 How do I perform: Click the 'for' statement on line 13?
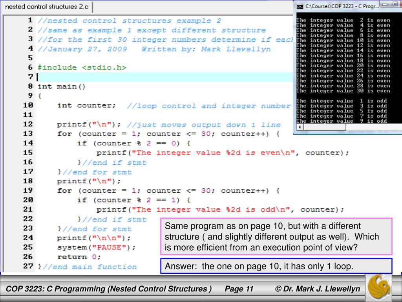[168, 134]
